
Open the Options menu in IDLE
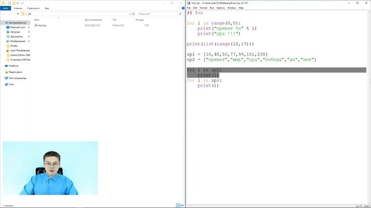point(220,8)
